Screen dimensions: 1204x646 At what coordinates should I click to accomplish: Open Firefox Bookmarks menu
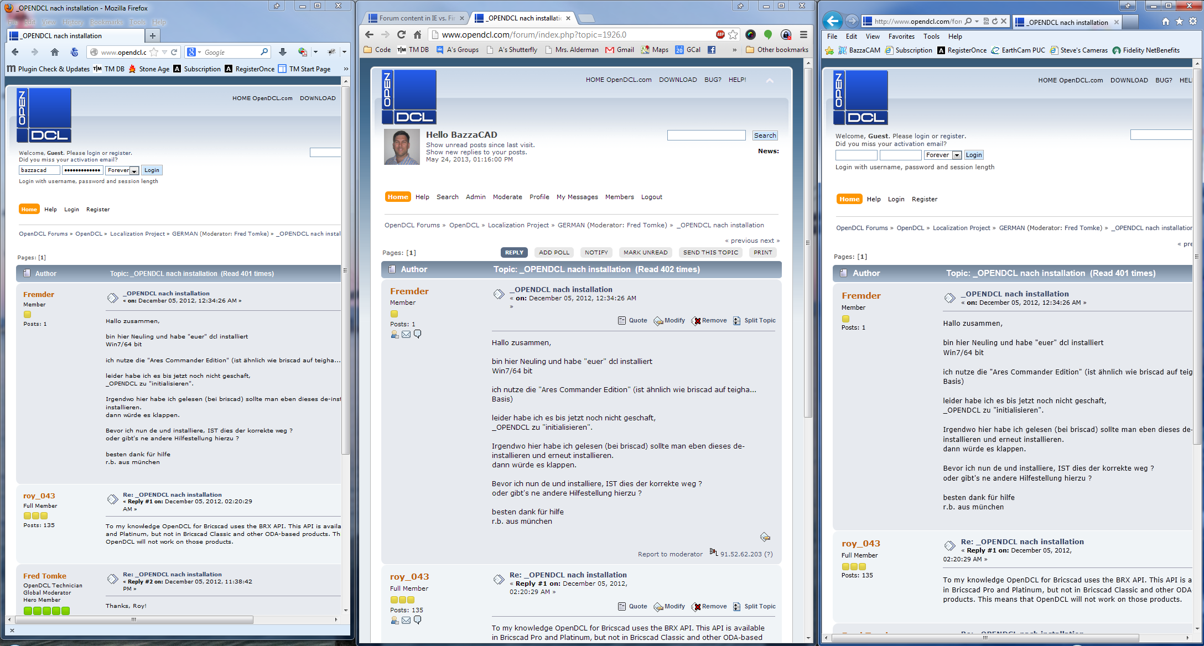[106, 22]
